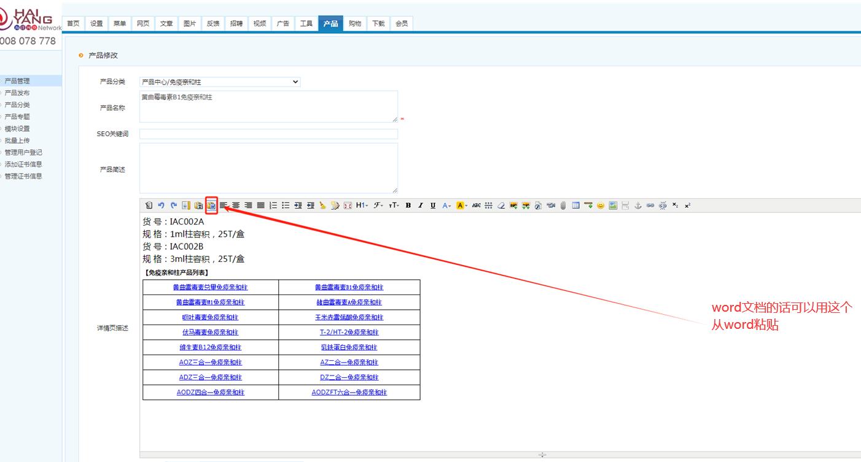The width and height of the screenshot is (861, 462).
Task: Click the anchor icon in toolbar
Action: point(638,206)
